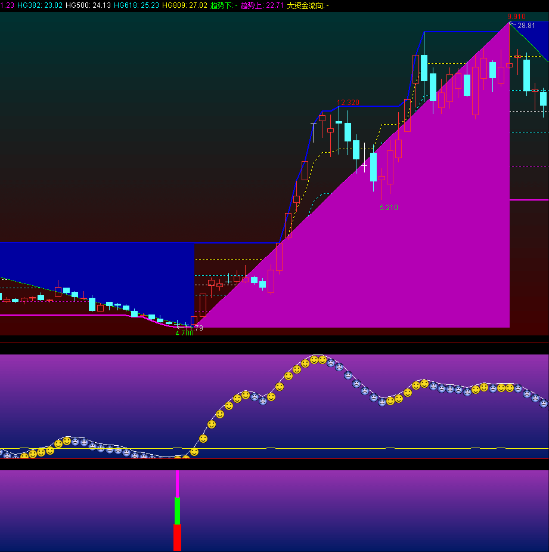Screen dimensions: 549x552
Task: Click the green 4.700 bottom price label
Action: (x=184, y=334)
